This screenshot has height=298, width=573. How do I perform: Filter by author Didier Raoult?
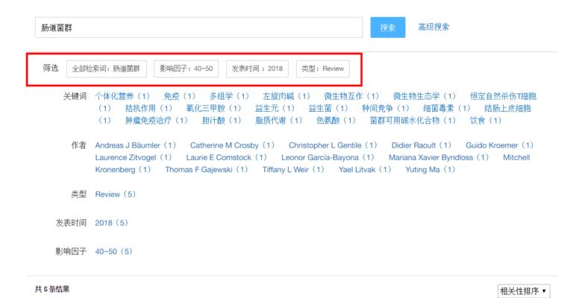422,145
